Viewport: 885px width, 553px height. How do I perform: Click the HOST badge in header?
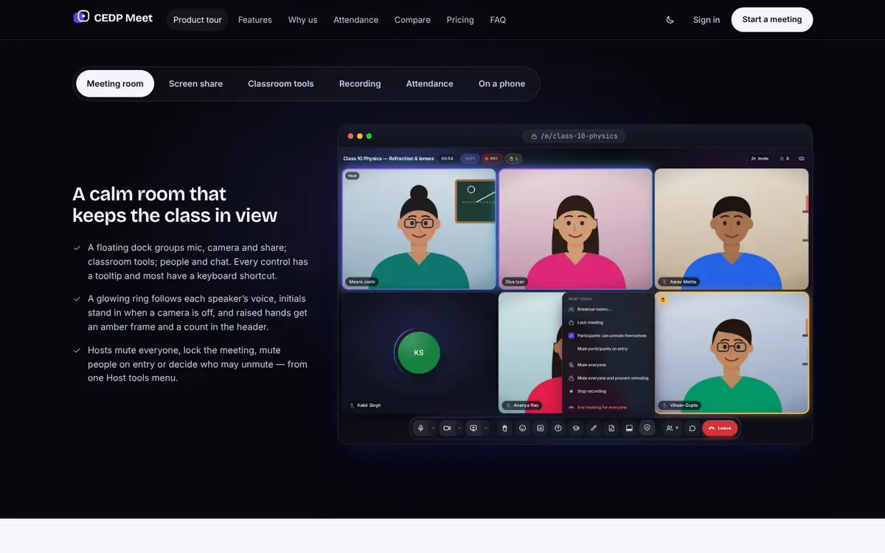(x=470, y=159)
